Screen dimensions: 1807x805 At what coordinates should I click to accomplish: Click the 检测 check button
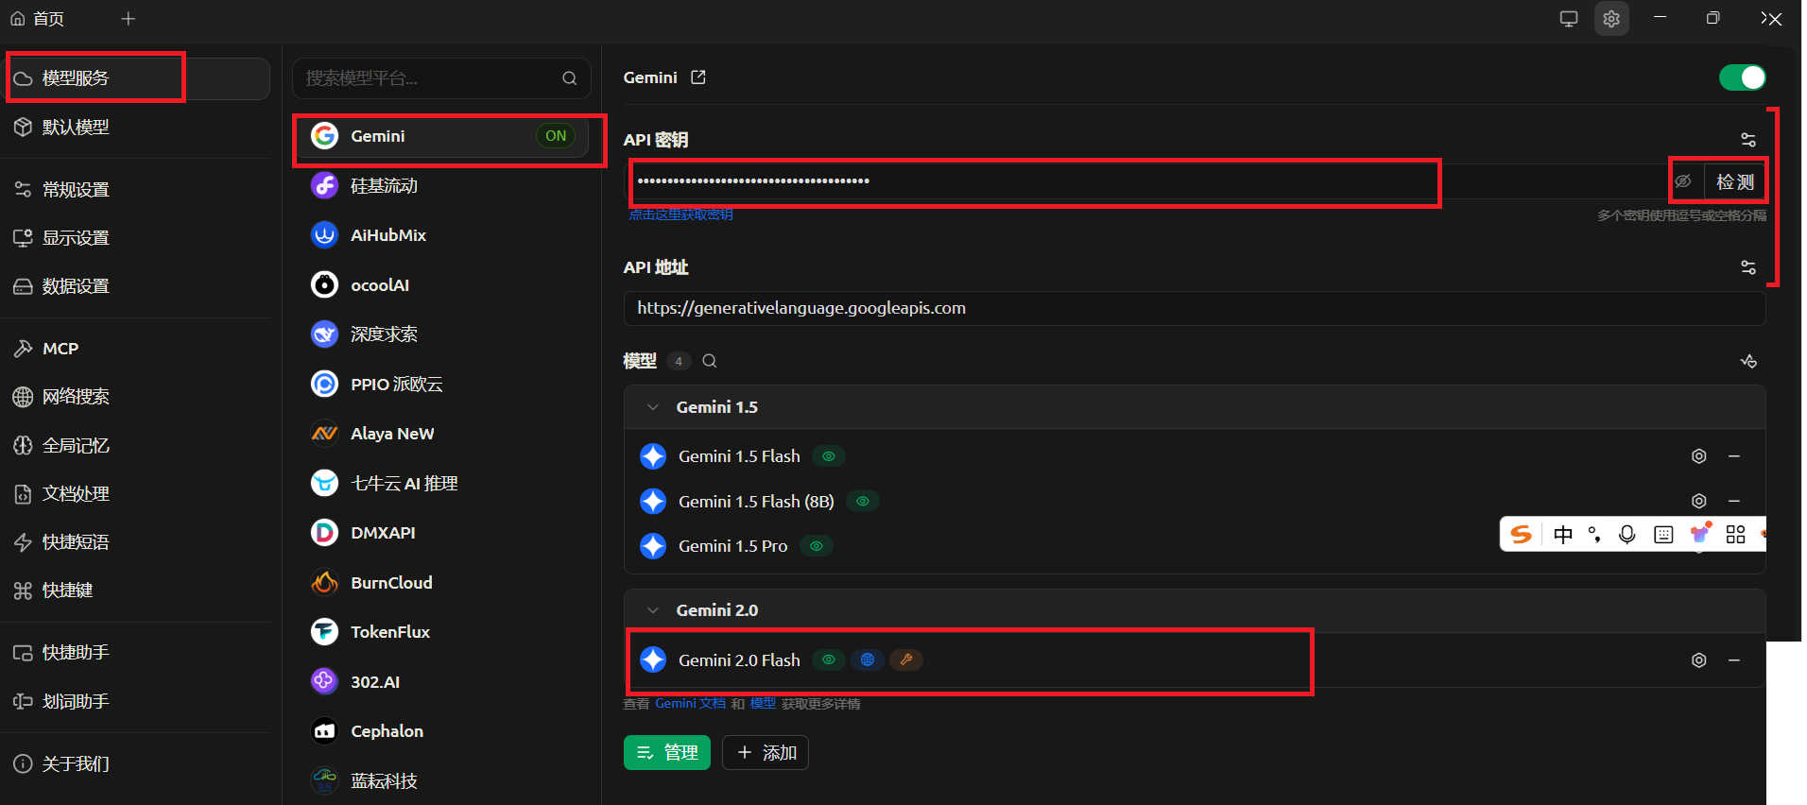click(1735, 181)
